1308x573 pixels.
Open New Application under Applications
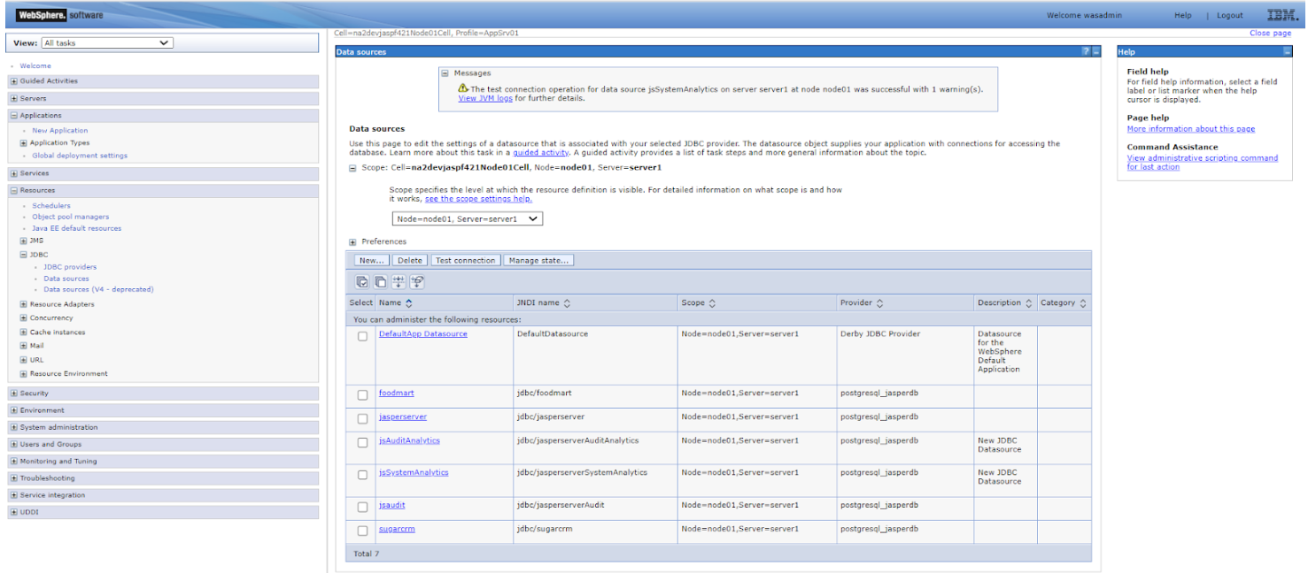coord(60,131)
